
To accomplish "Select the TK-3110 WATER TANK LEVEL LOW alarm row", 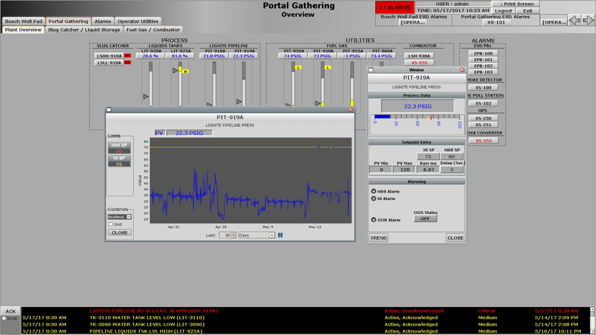I will pyautogui.click(x=306, y=317).
